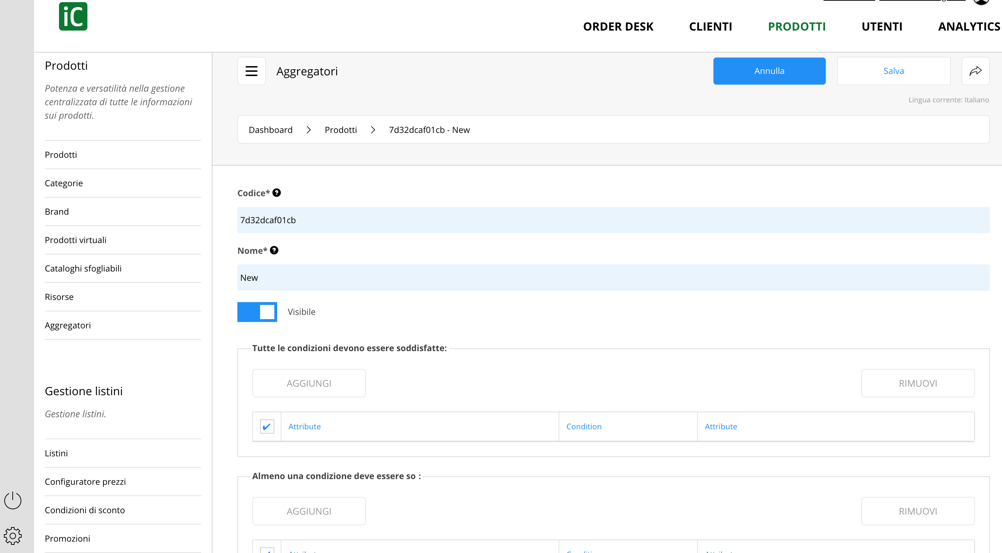Image resolution: width=1002 pixels, height=553 pixels.
Task: Click the share arrow icon
Action: point(976,71)
